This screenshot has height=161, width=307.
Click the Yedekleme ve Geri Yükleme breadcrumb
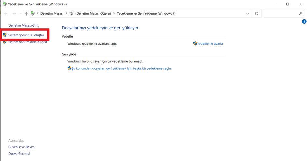coord(146,14)
